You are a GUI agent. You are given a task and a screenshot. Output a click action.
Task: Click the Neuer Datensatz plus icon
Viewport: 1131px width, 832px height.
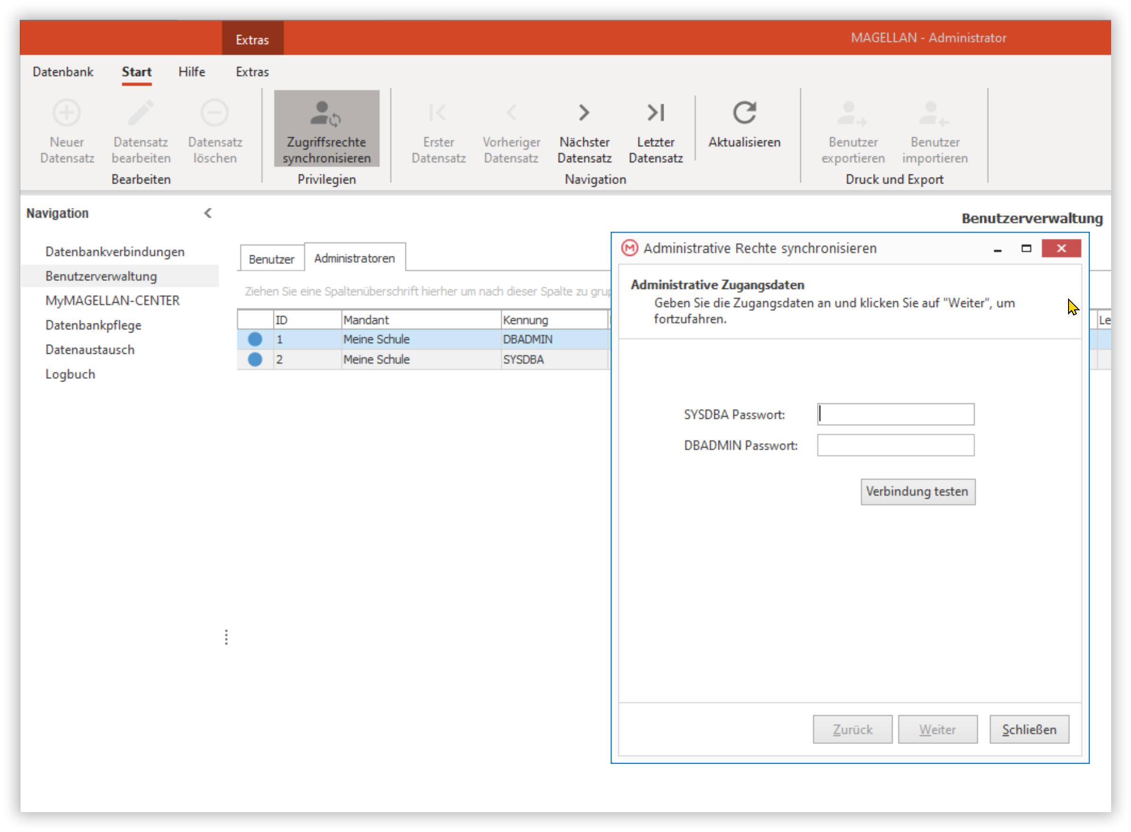(x=67, y=112)
